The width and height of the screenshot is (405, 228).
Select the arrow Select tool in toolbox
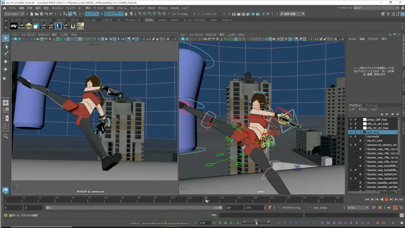click(5, 39)
